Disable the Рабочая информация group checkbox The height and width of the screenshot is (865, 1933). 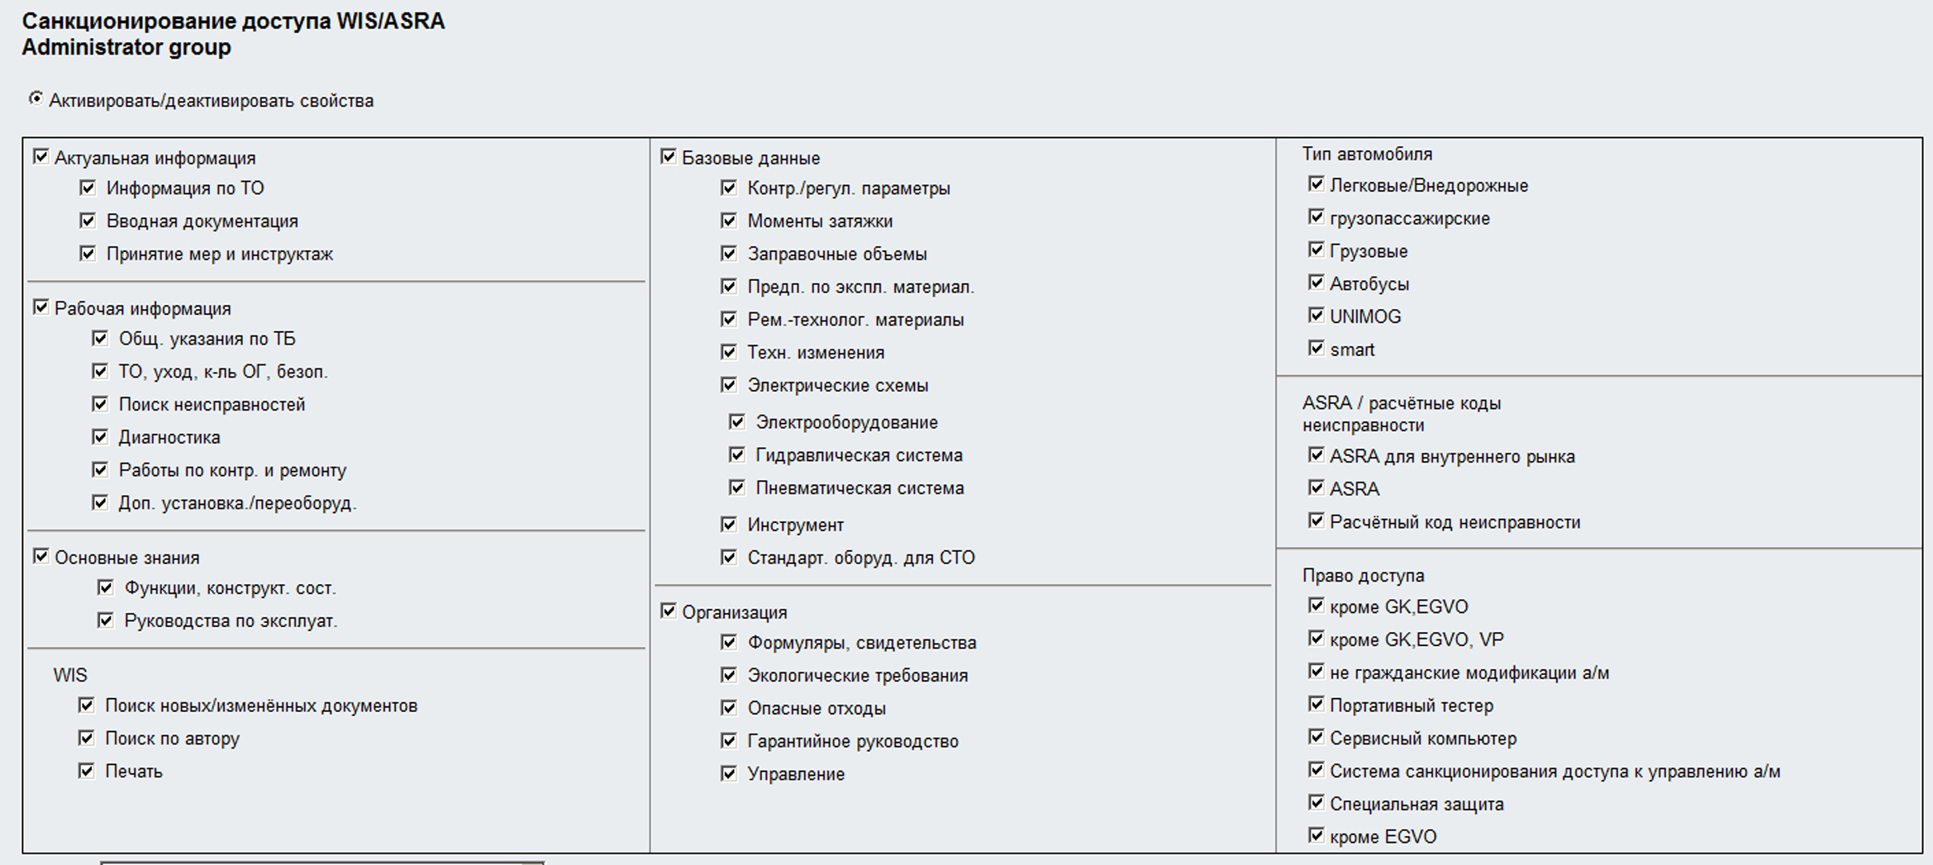[40, 307]
